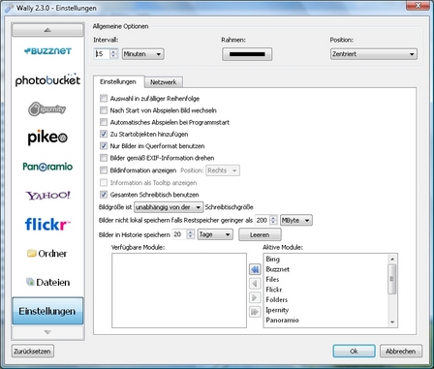Viewport: 434px width, 369px height.
Task: Open the Buzznet module in sidebar
Action: (x=47, y=51)
